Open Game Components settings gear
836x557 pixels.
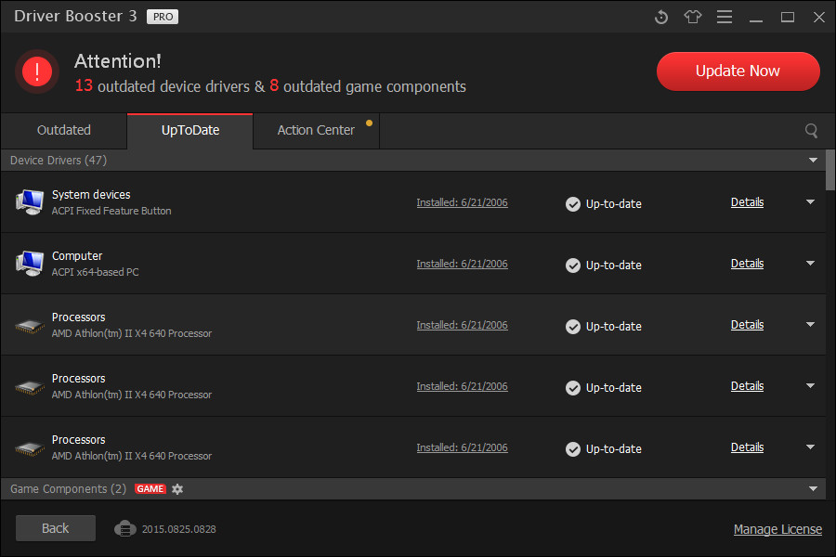click(x=176, y=489)
